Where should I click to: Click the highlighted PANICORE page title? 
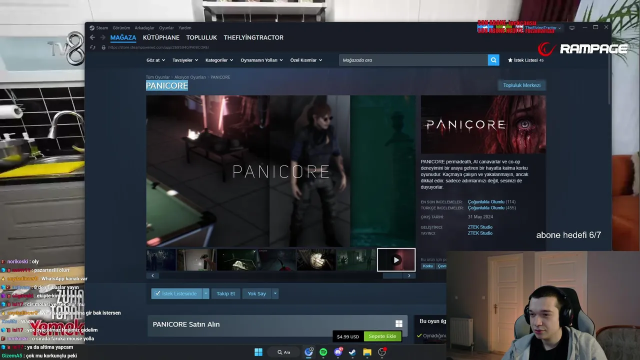click(167, 86)
